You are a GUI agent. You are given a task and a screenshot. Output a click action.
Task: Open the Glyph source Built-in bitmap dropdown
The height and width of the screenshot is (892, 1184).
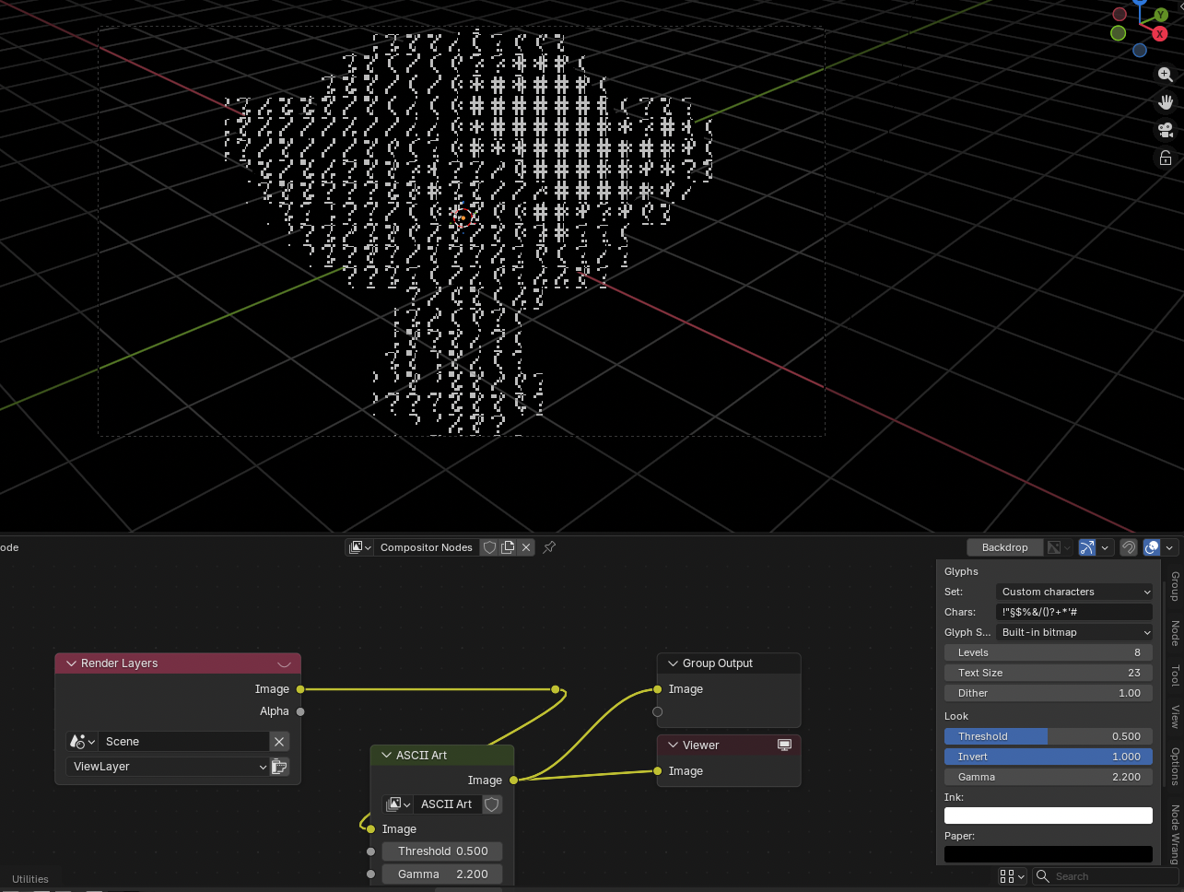point(1074,632)
